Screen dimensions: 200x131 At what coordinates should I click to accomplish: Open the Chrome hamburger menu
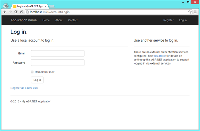click(x=195, y=12)
